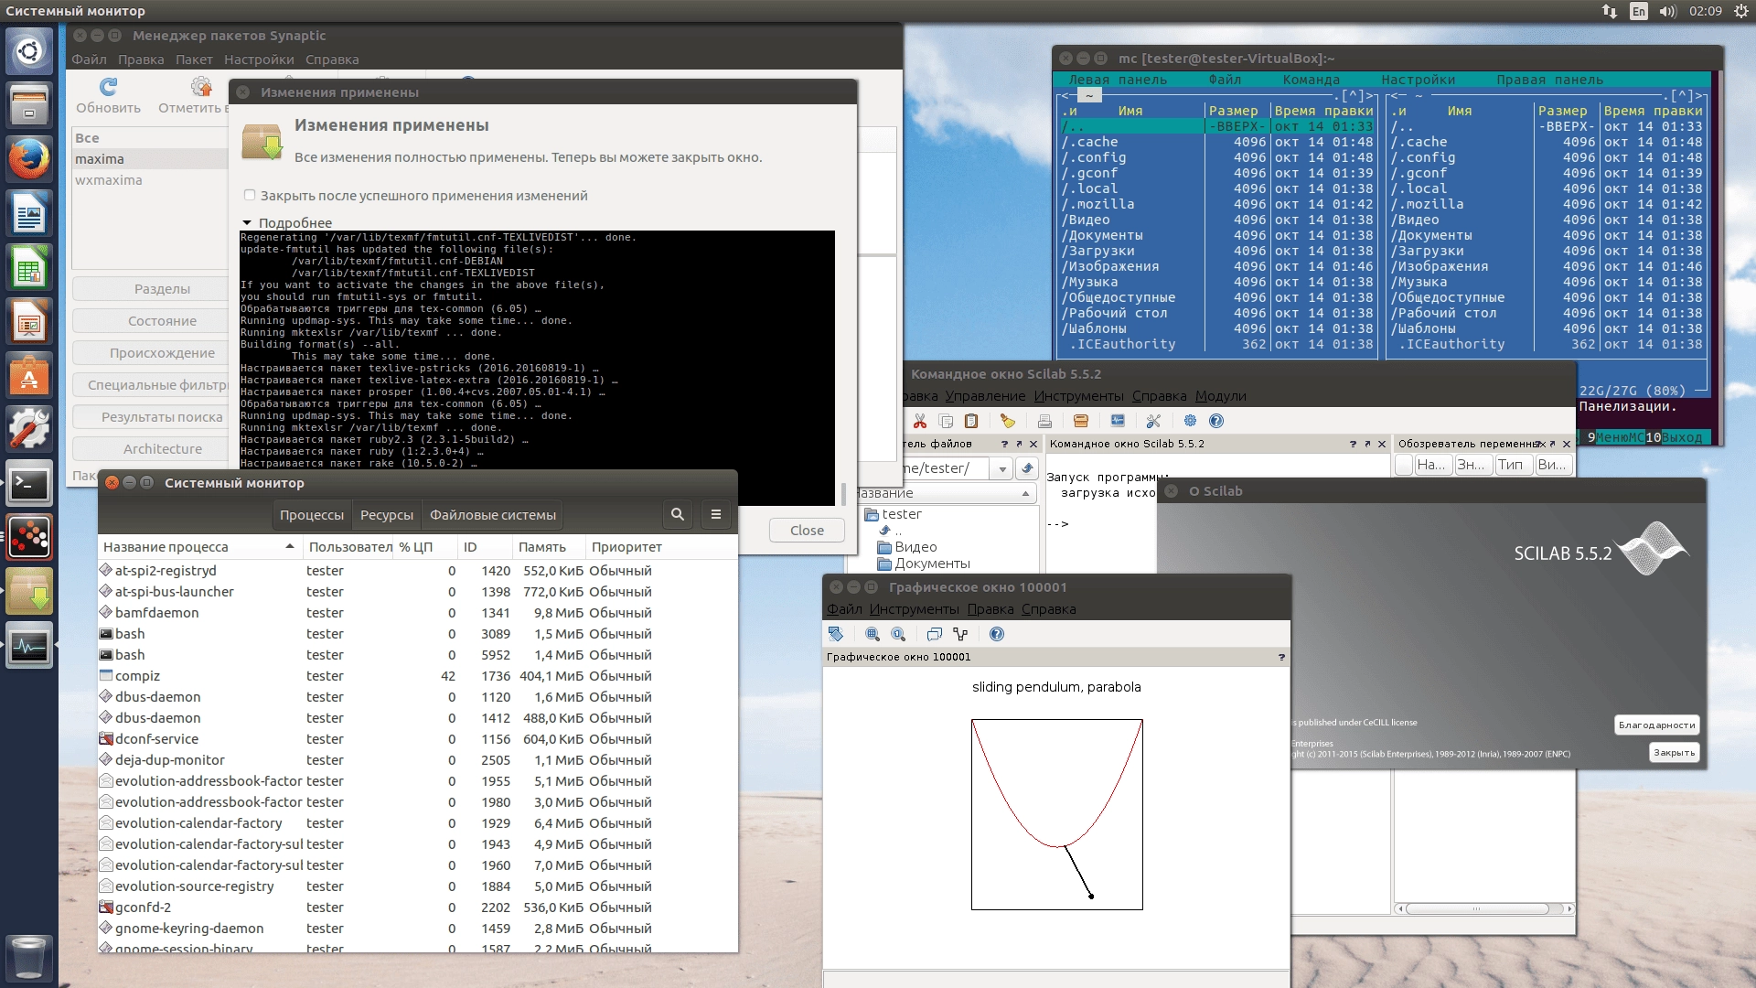1756x988 pixels.
Task: Select compiz process row
Action: pos(418,676)
